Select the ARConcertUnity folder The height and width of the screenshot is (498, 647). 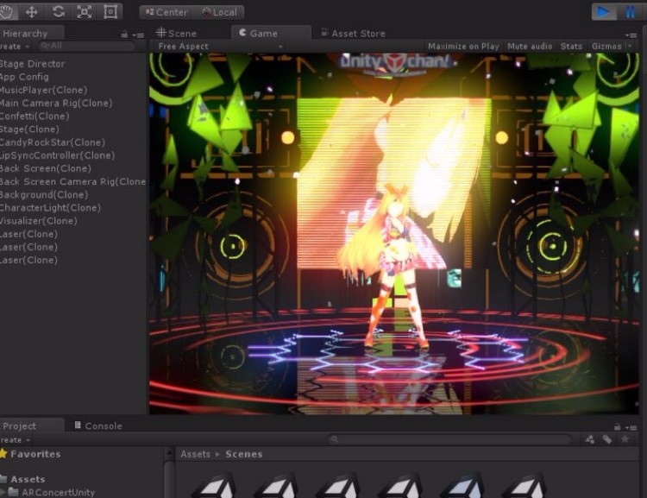coord(52,492)
